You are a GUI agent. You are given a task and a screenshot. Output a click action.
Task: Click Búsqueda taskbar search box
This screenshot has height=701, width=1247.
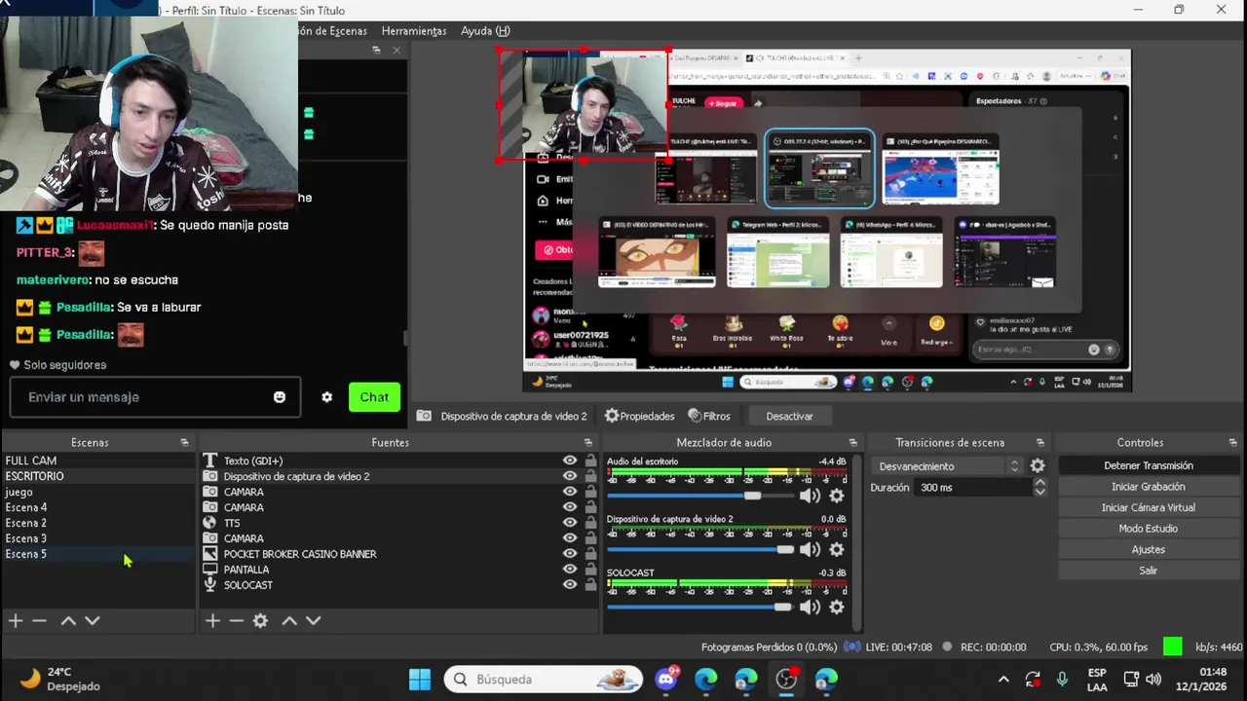coord(544,679)
